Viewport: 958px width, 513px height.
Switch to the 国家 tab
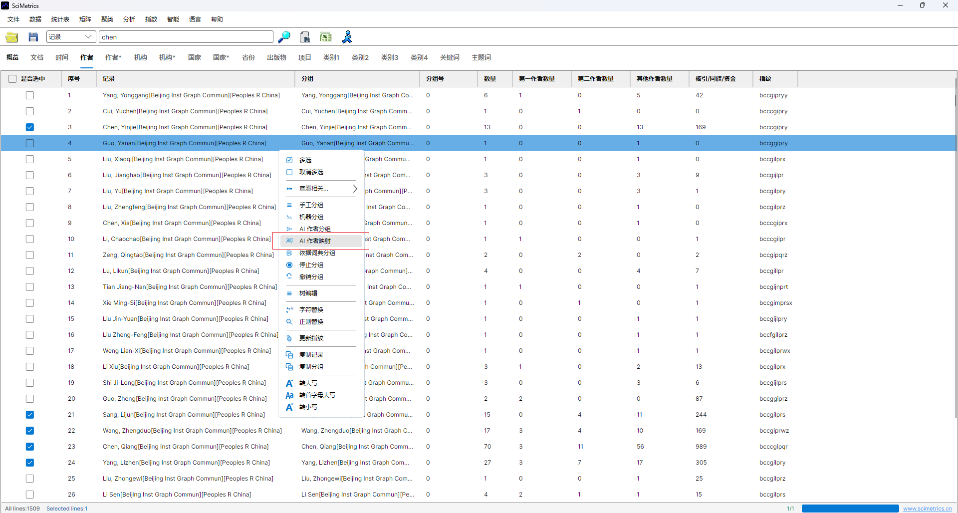tap(195, 58)
